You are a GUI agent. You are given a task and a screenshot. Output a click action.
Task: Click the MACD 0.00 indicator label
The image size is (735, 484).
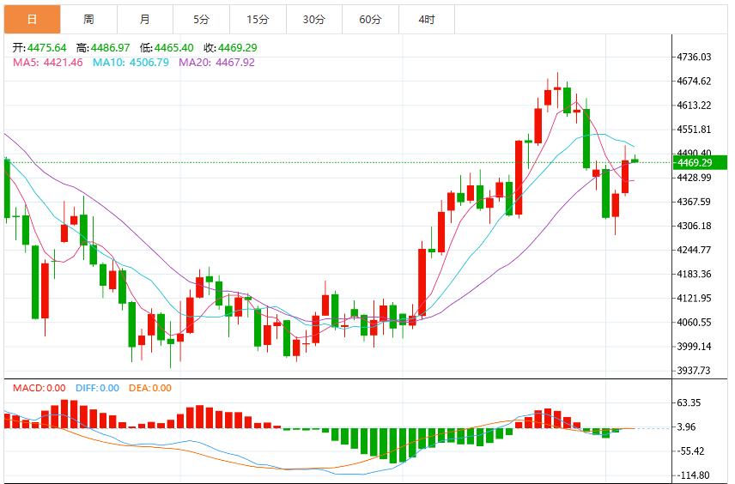[39, 388]
